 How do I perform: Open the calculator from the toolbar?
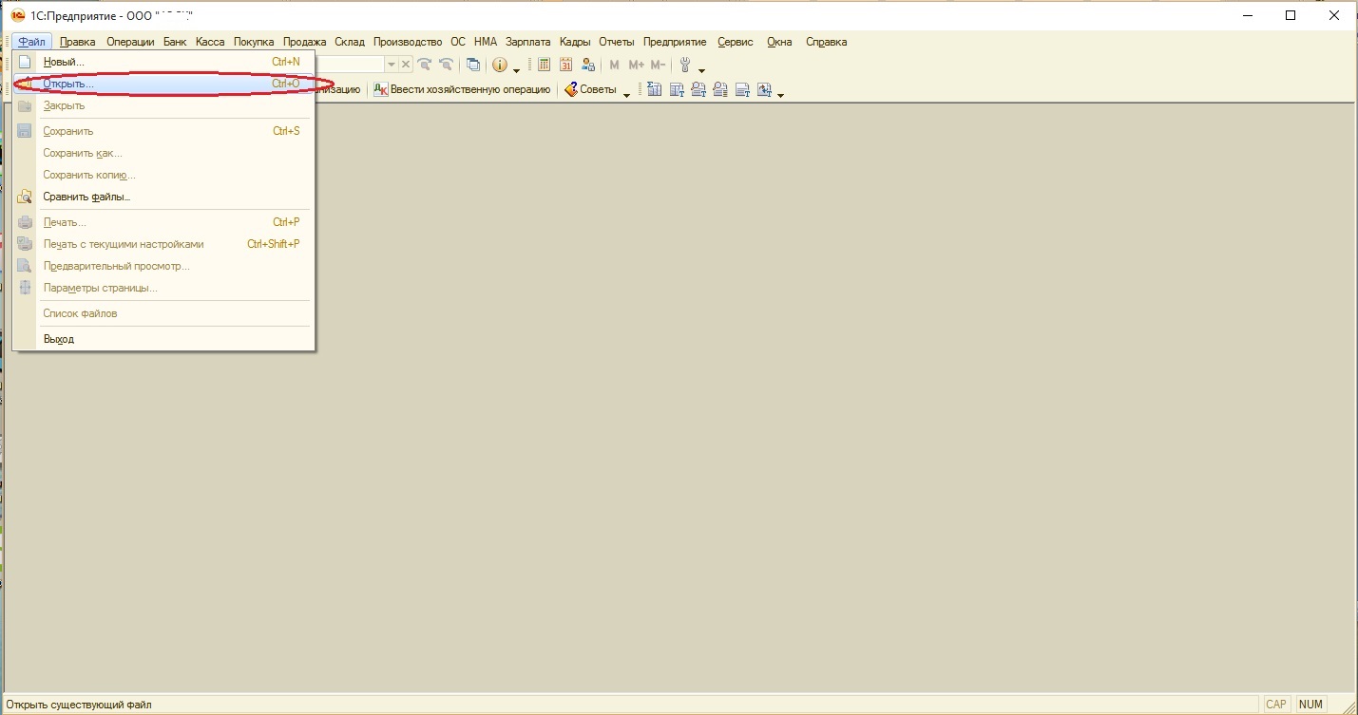click(x=545, y=65)
